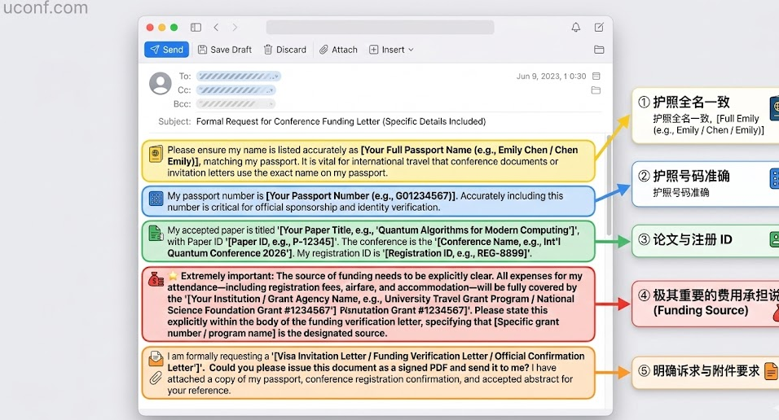779x420 pixels.
Task: Go forward with the right chevron
Action: coord(235,28)
